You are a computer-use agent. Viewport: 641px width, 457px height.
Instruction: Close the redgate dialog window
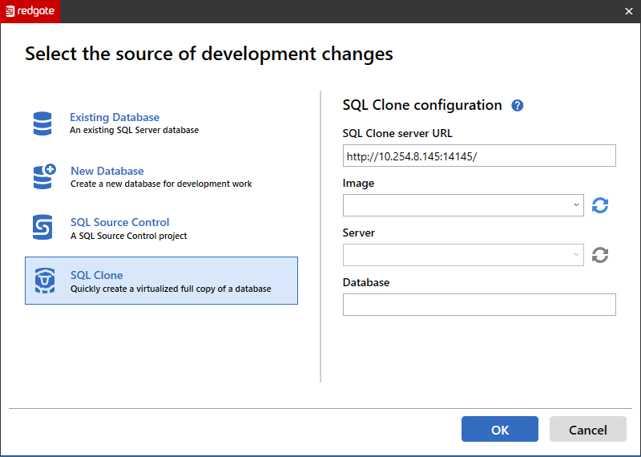pyautogui.click(x=628, y=11)
